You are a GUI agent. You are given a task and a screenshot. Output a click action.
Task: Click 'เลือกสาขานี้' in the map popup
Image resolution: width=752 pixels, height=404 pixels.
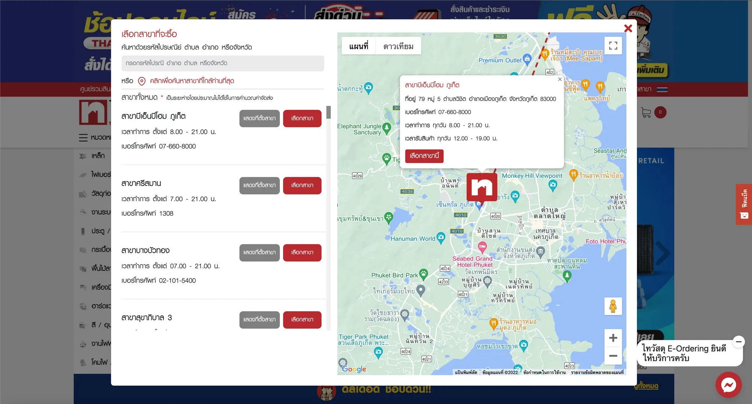424,156
